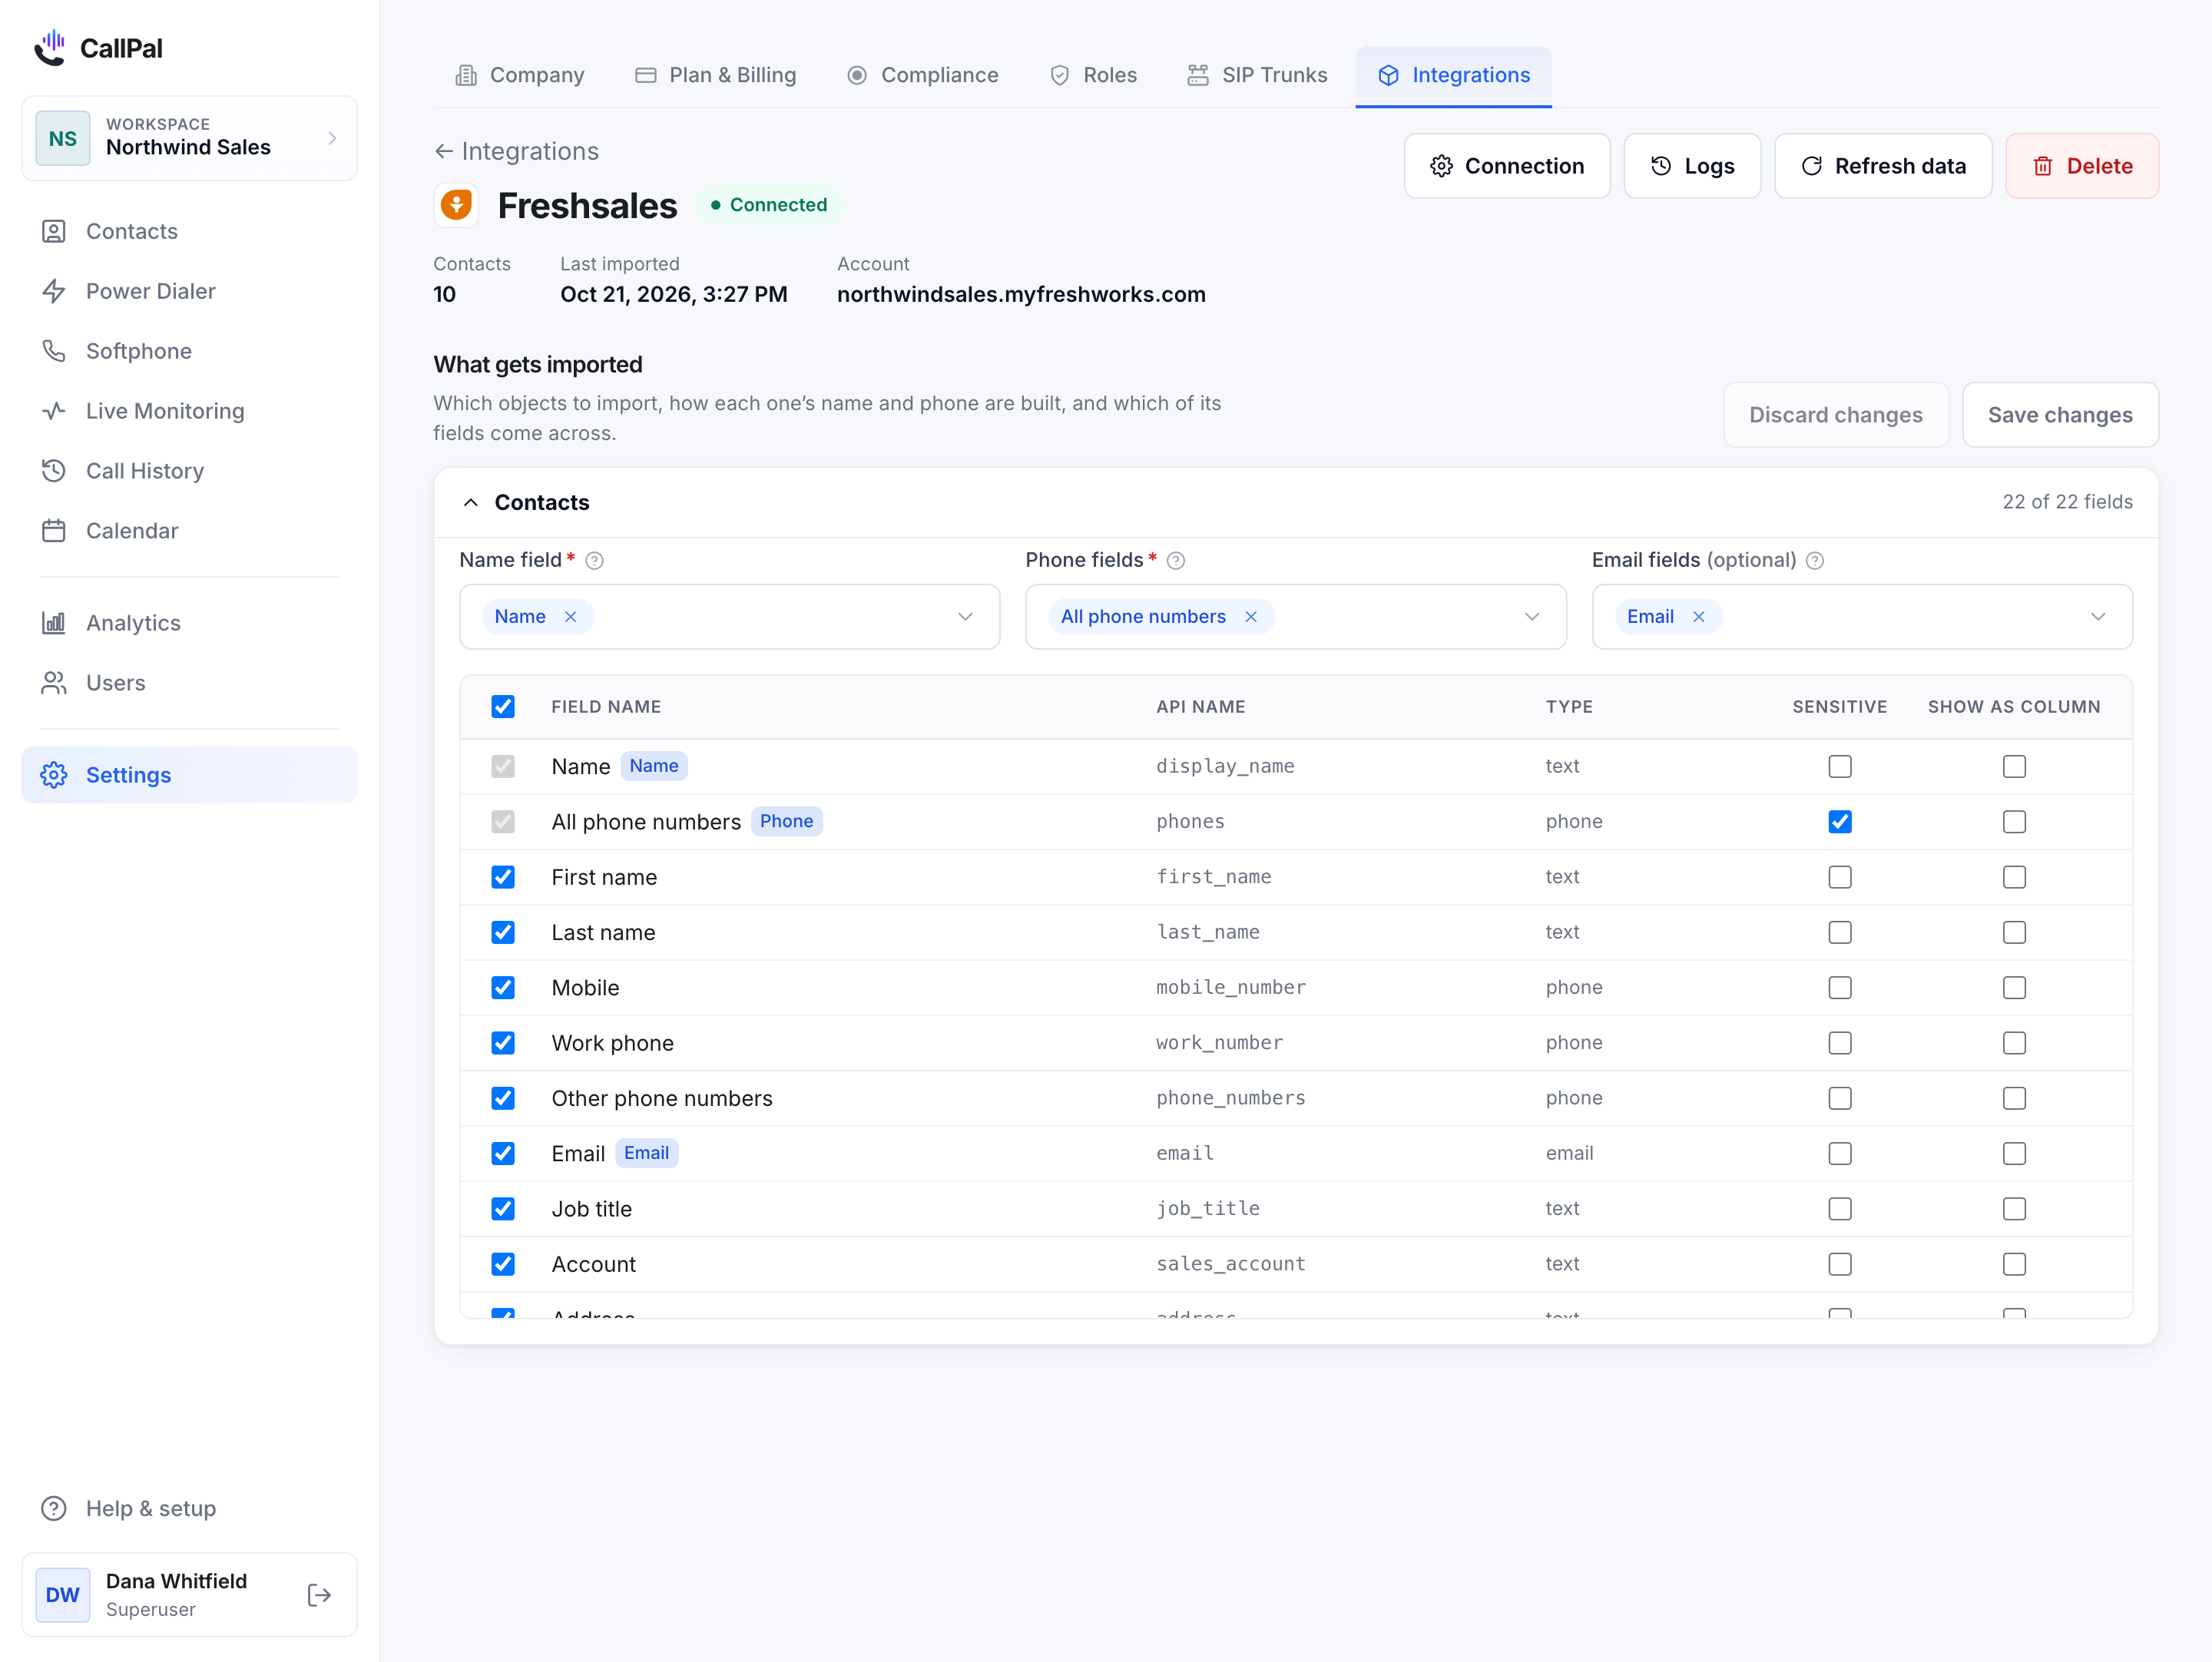The width and height of the screenshot is (2212, 1662).
Task: Enable Show as column for Job title
Action: (x=2014, y=1209)
